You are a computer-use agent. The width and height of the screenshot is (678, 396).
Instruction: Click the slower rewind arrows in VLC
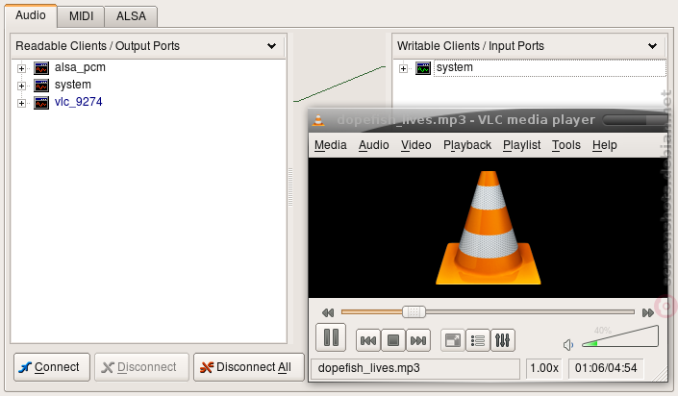coord(328,312)
